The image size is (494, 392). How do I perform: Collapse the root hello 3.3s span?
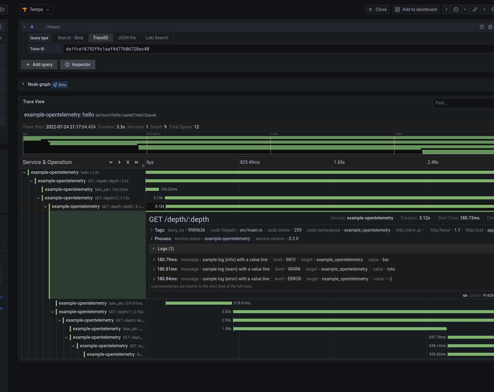(24, 173)
